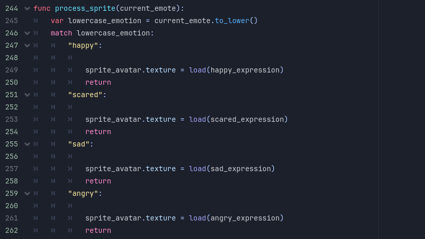Click the var keyword on line 245
Viewport: 425px width, 239px height.
pos(57,21)
